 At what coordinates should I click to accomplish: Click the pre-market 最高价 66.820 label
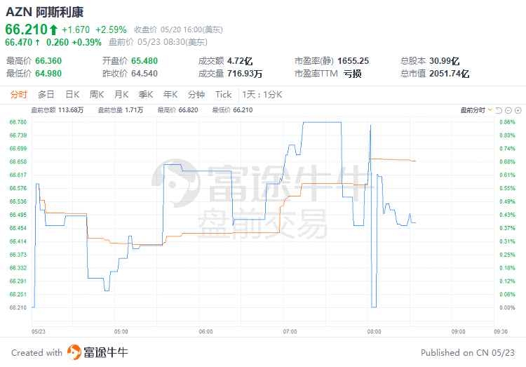[178, 110]
